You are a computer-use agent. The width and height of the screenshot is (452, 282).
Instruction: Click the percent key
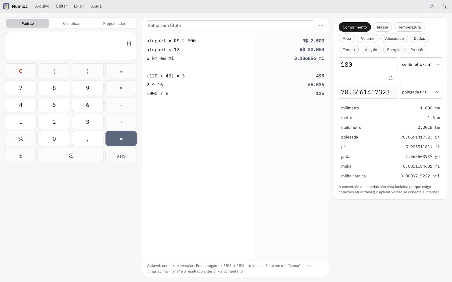tap(21, 139)
